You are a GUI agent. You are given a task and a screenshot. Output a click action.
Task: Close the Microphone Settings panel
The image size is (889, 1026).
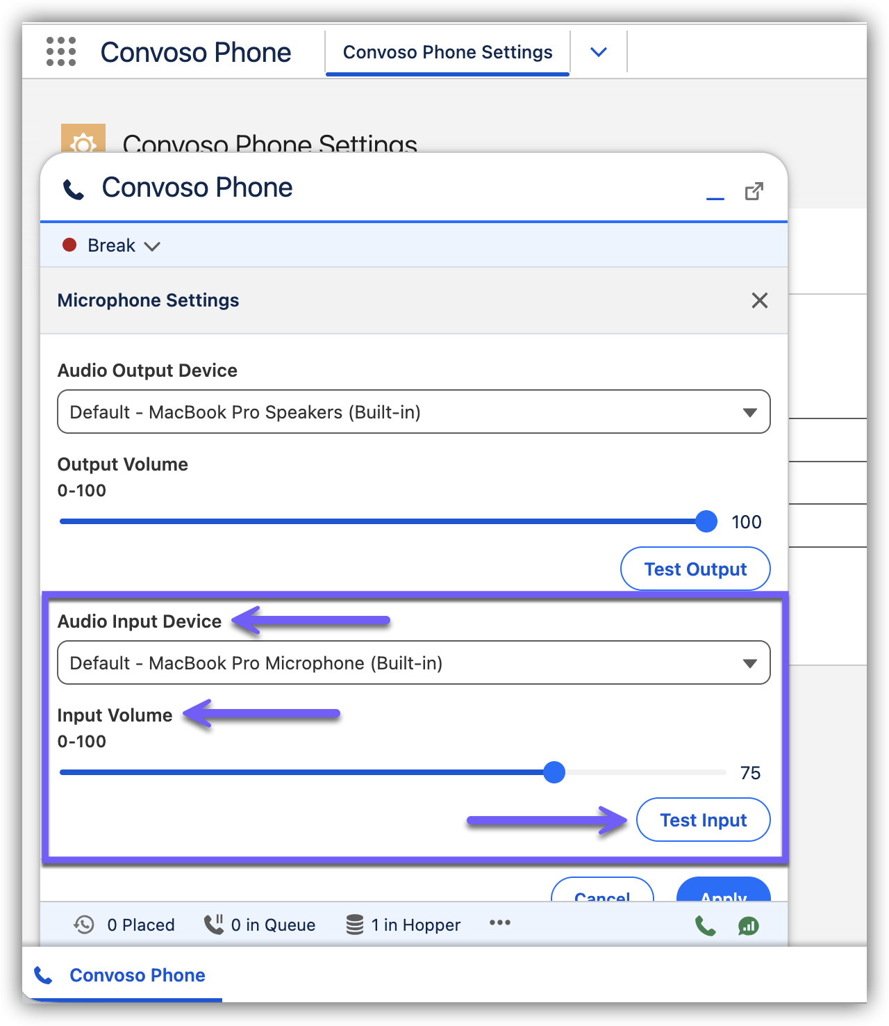click(759, 300)
